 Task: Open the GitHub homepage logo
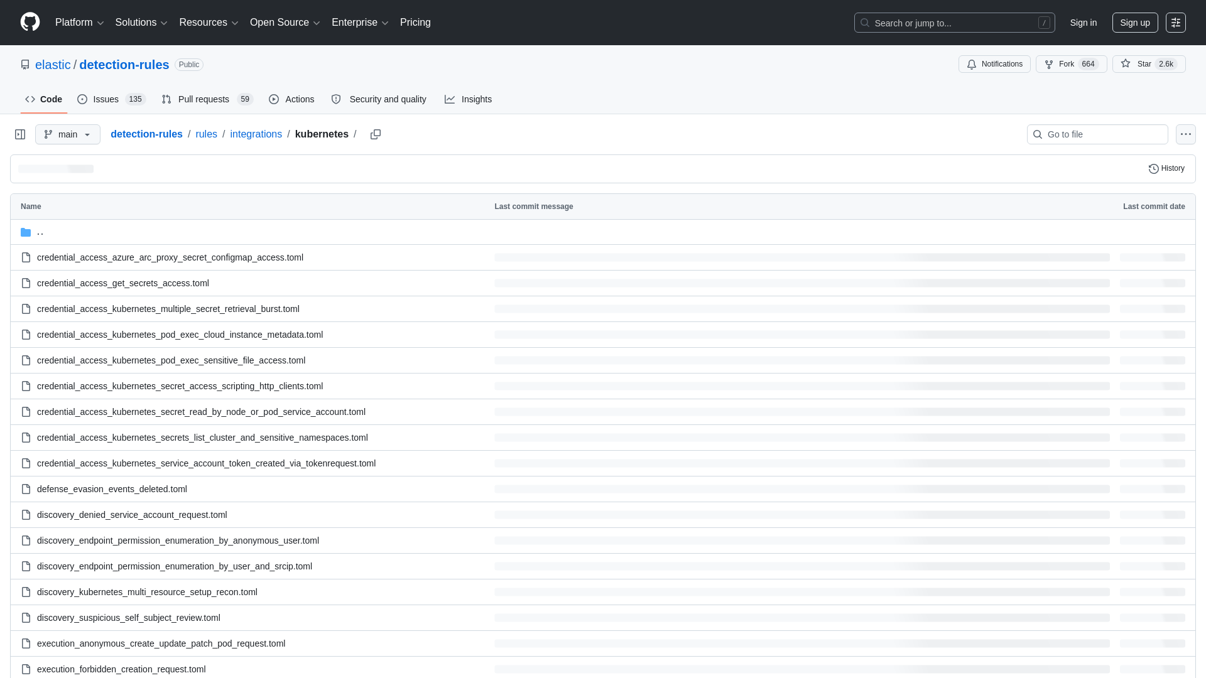click(30, 22)
